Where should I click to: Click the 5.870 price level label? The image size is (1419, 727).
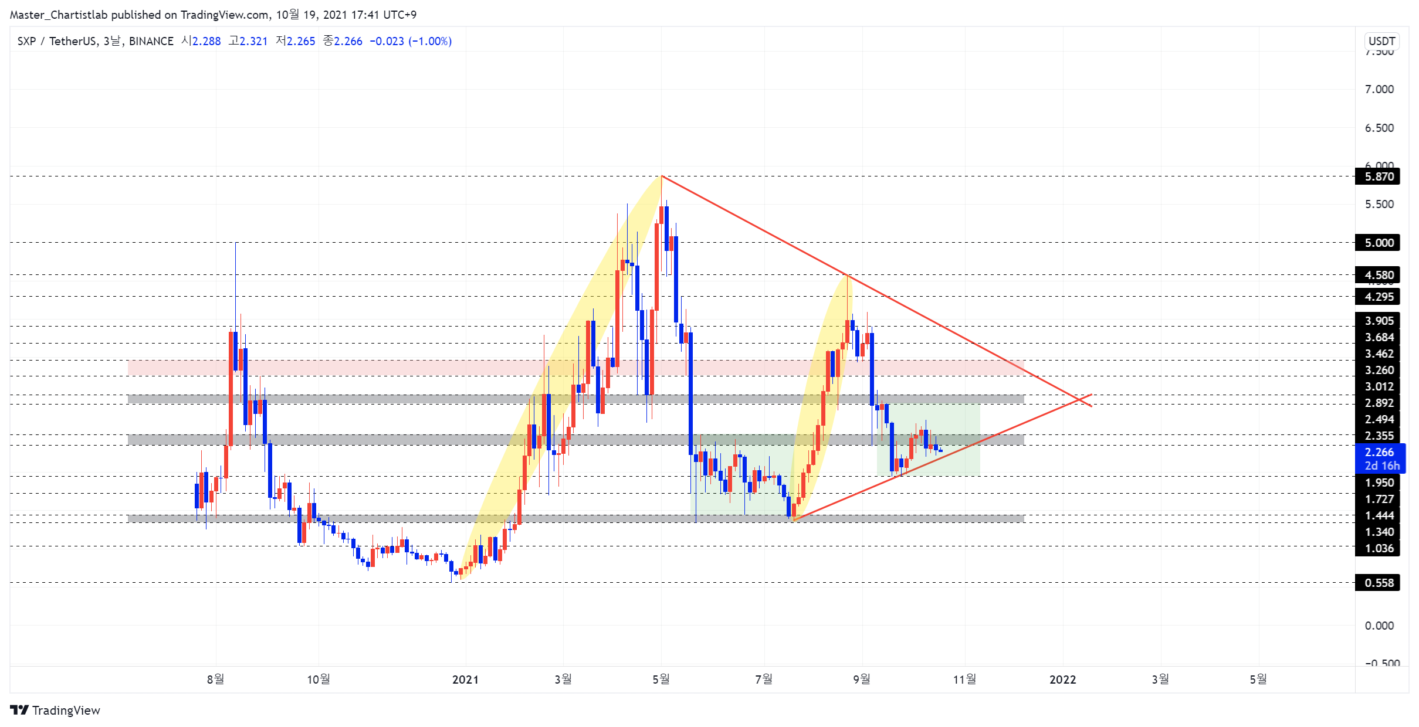coord(1377,176)
